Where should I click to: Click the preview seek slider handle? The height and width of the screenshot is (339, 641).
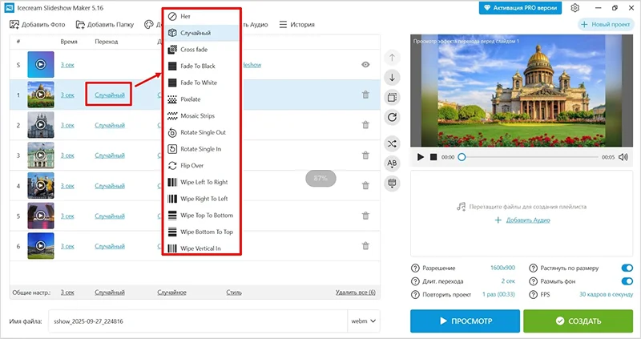pyautogui.click(x=462, y=157)
